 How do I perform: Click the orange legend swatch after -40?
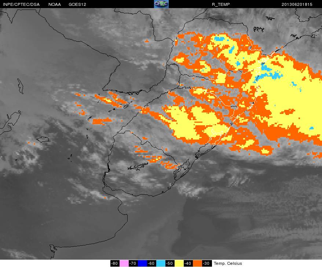(x=197, y=263)
